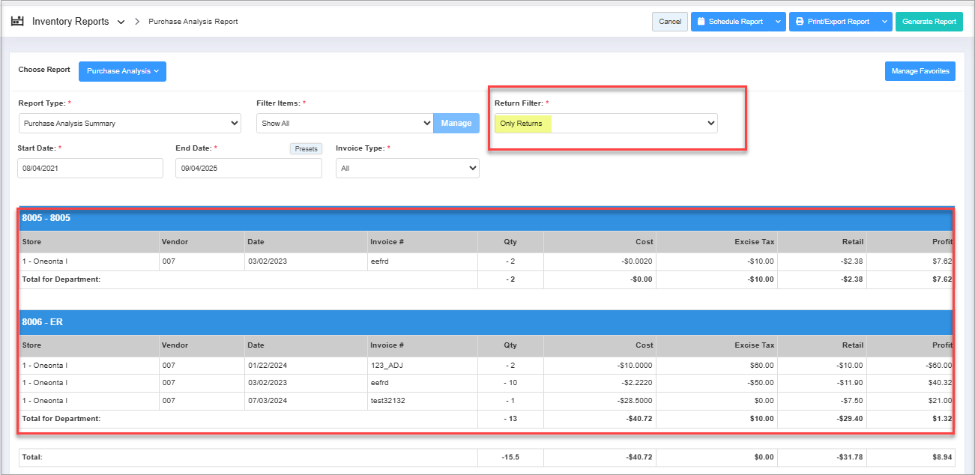Viewport: 975px width, 475px height.
Task: Open the Report Type dropdown
Action: pos(130,123)
